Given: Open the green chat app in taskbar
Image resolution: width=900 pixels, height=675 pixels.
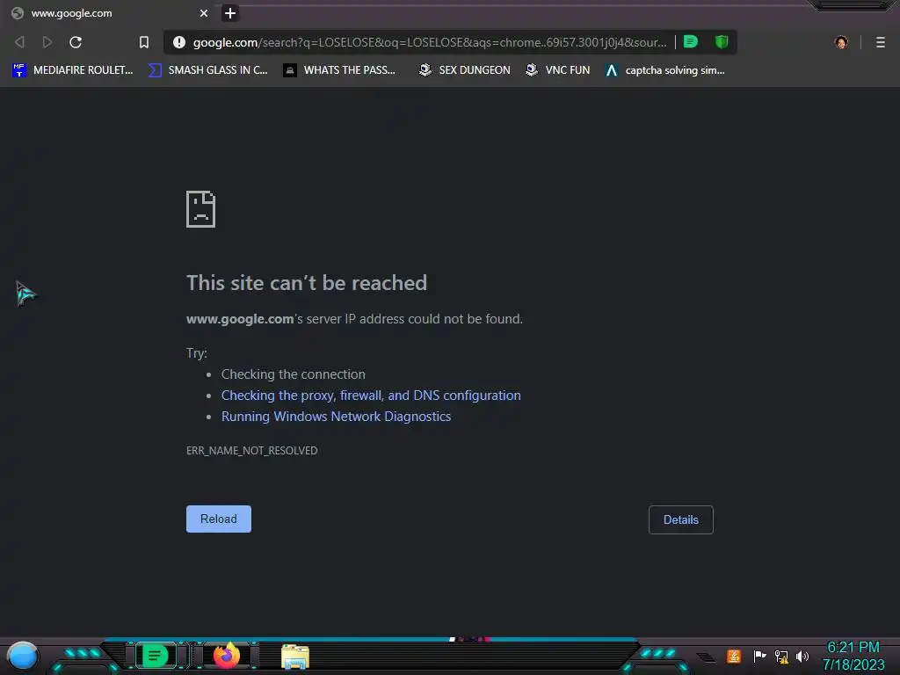Looking at the screenshot, I should pyautogui.click(x=155, y=656).
